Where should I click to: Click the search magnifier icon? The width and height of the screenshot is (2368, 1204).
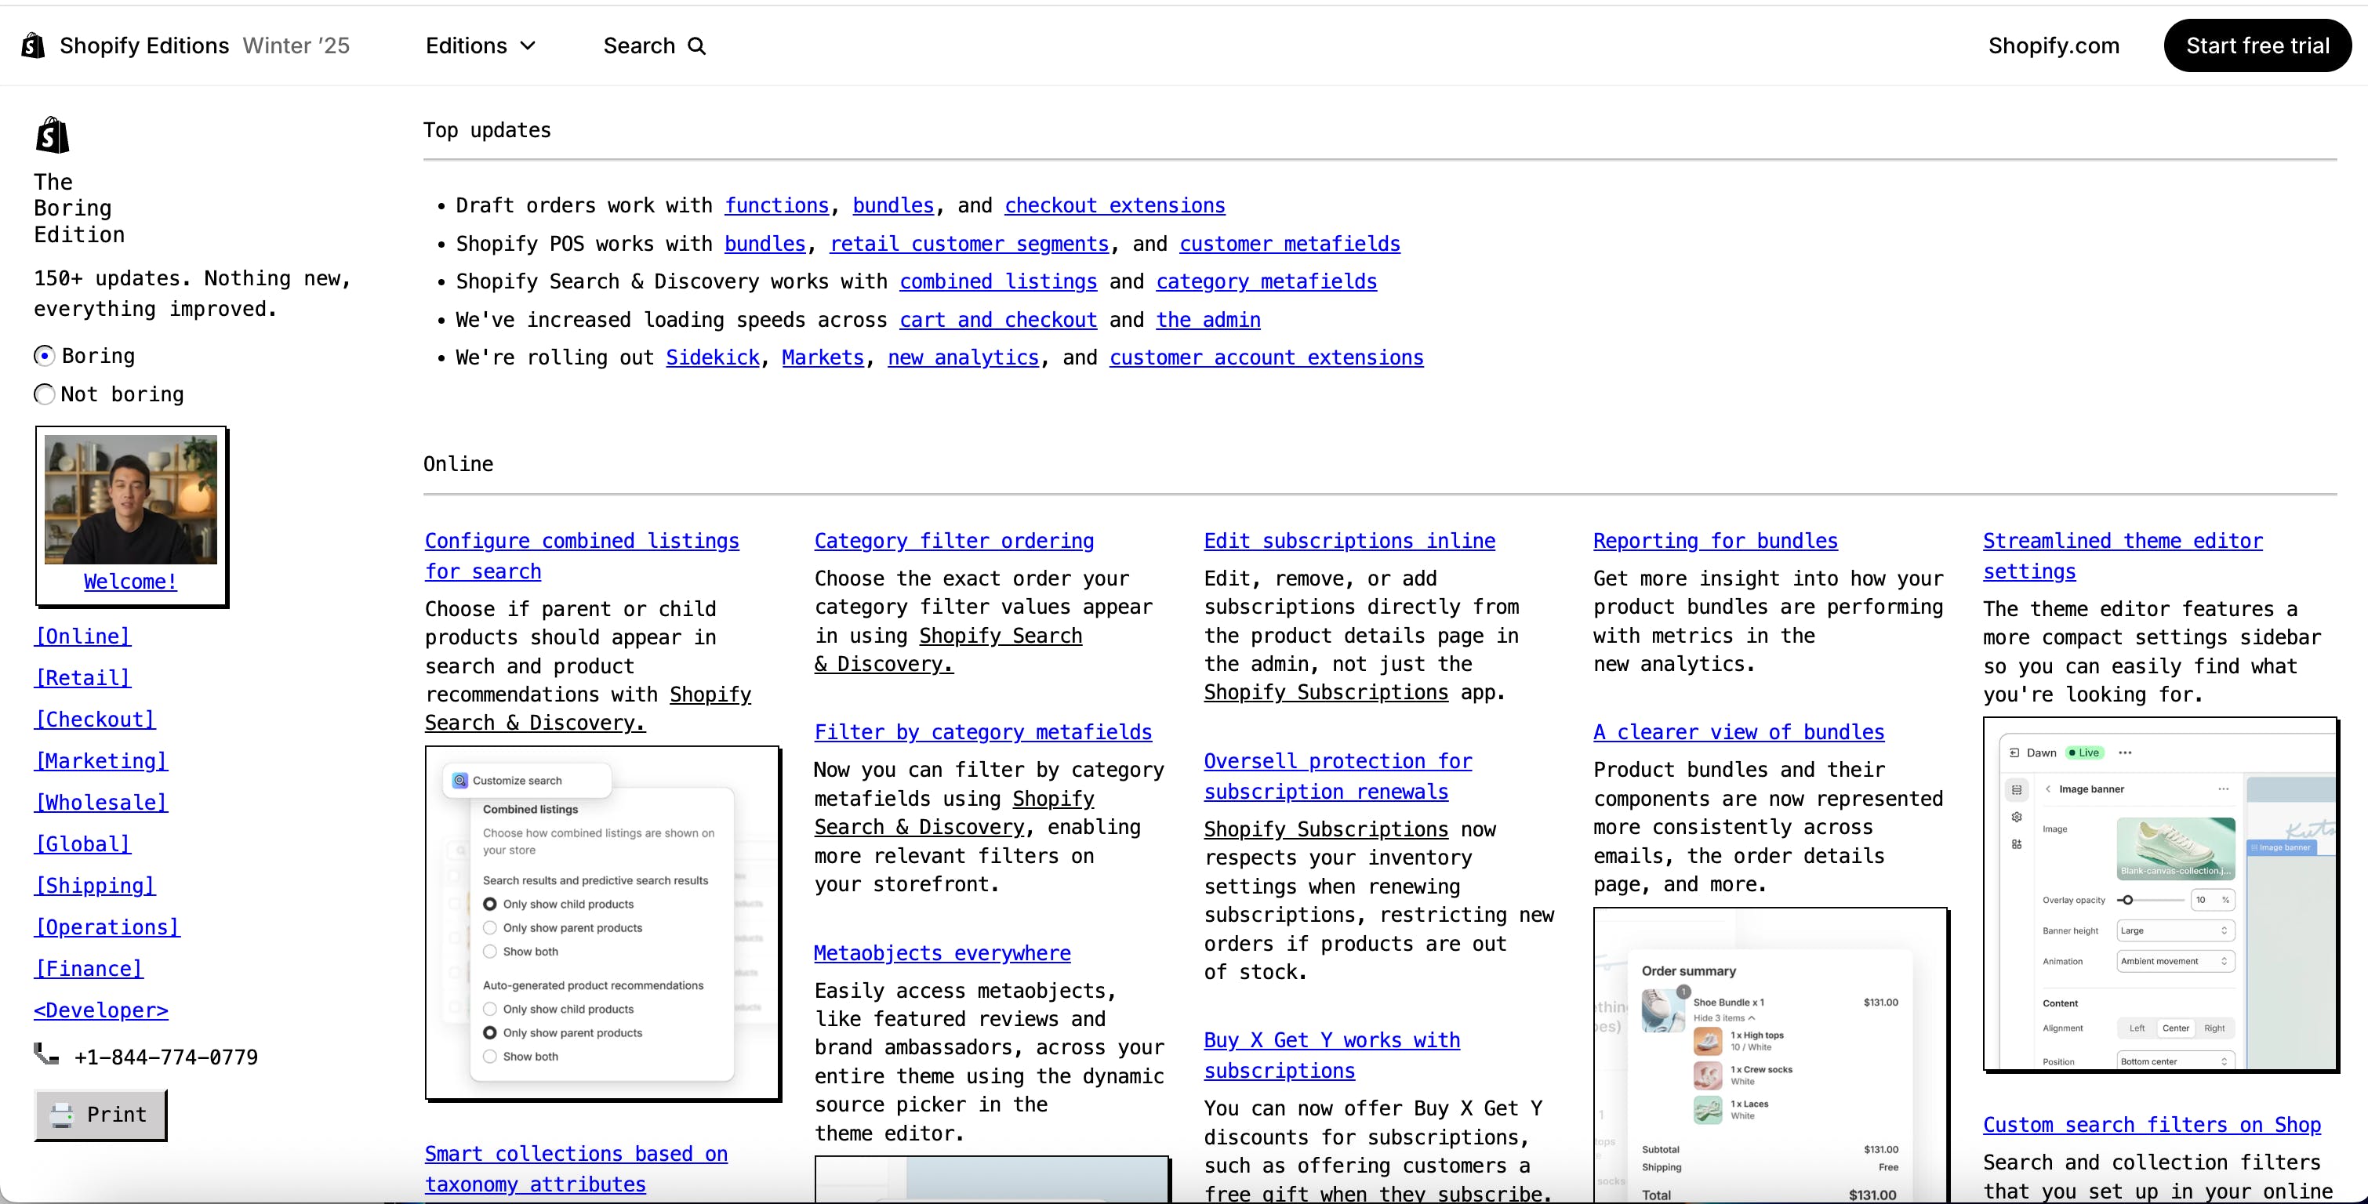(x=697, y=46)
